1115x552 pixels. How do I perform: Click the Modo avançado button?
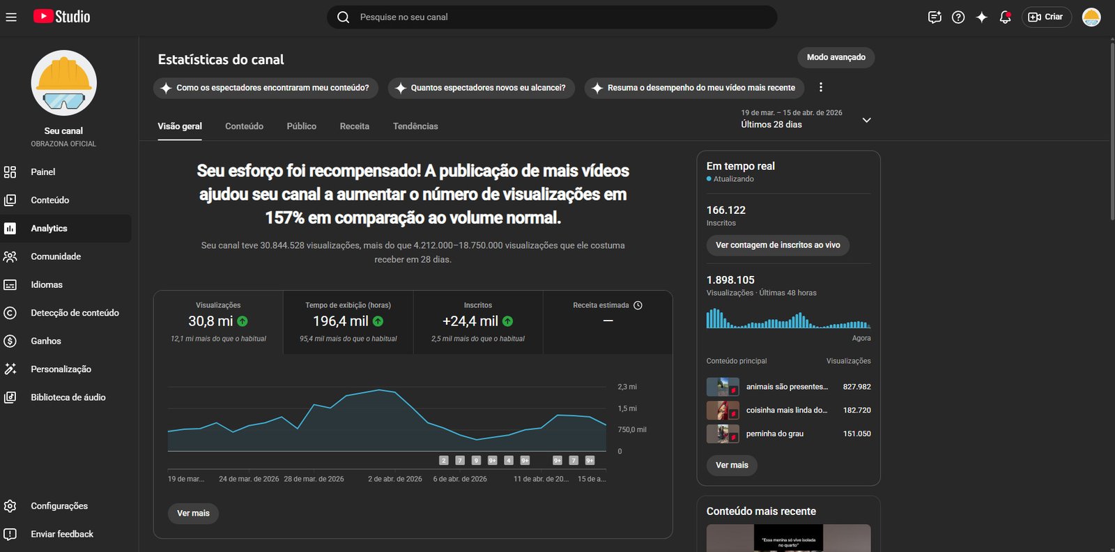point(836,57)
